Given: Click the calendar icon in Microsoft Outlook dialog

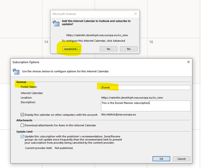Looking at the screenshot, I should coord(56,23).
